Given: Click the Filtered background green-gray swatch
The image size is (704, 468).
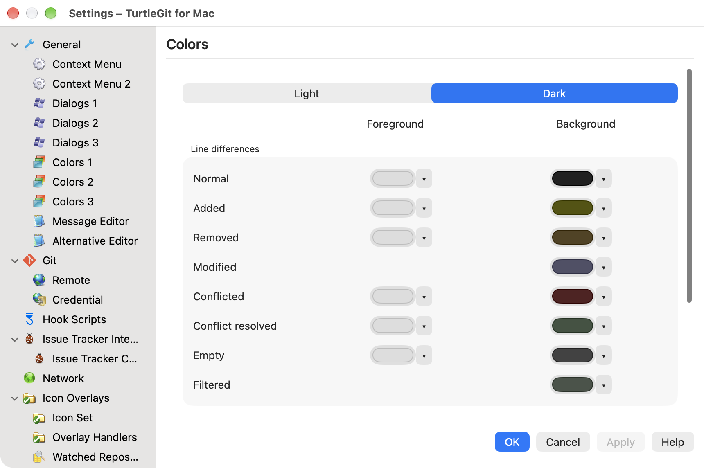Looking at the screenshot, I should (572, 385).
